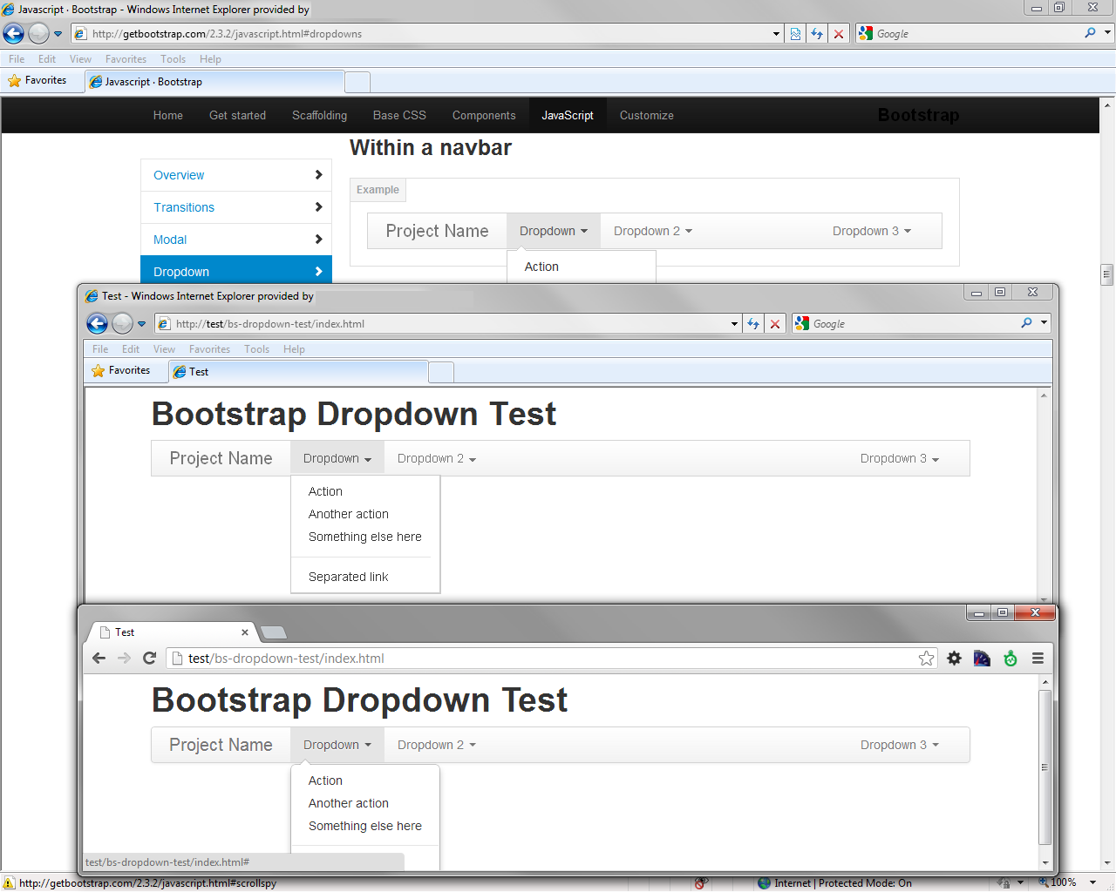Select Transitions in Bootstrap docs sidebar

(x=236, y=207)
